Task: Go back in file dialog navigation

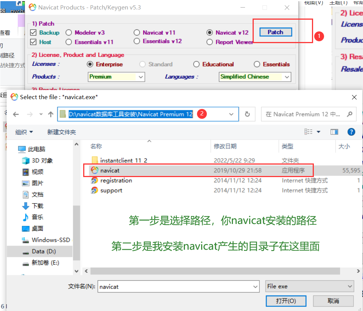Action: 16,114
